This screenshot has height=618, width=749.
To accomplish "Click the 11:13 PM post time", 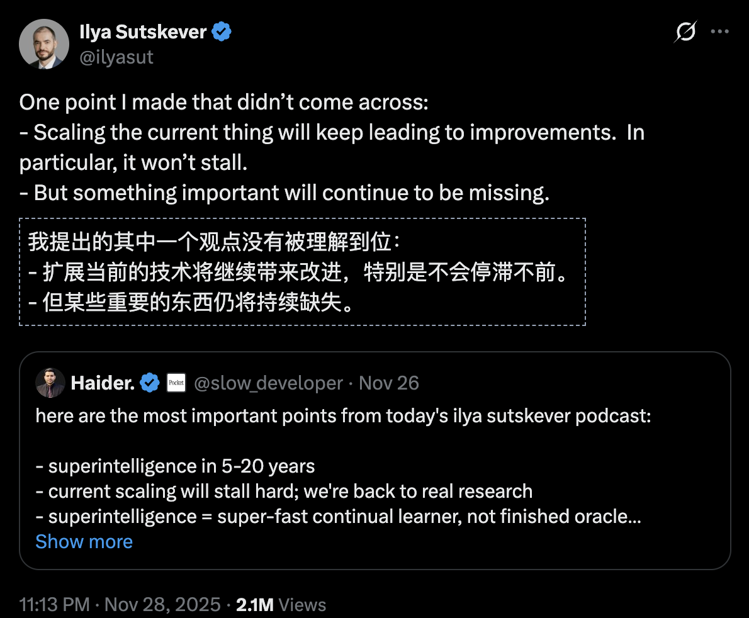I will coord(54,605).
